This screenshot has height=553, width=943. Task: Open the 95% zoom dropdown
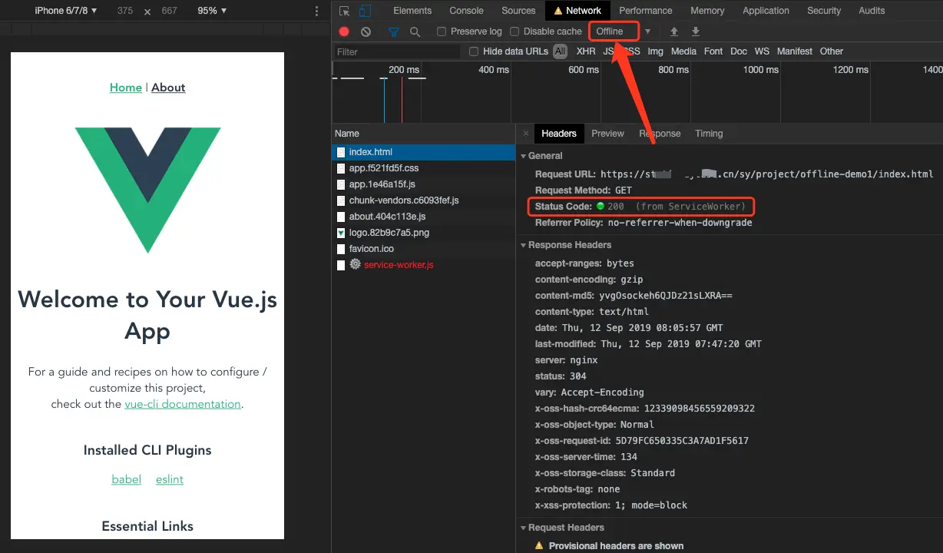click(x=212, y=11)
